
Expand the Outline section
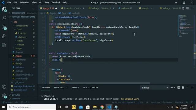click(x=23, y=95)
